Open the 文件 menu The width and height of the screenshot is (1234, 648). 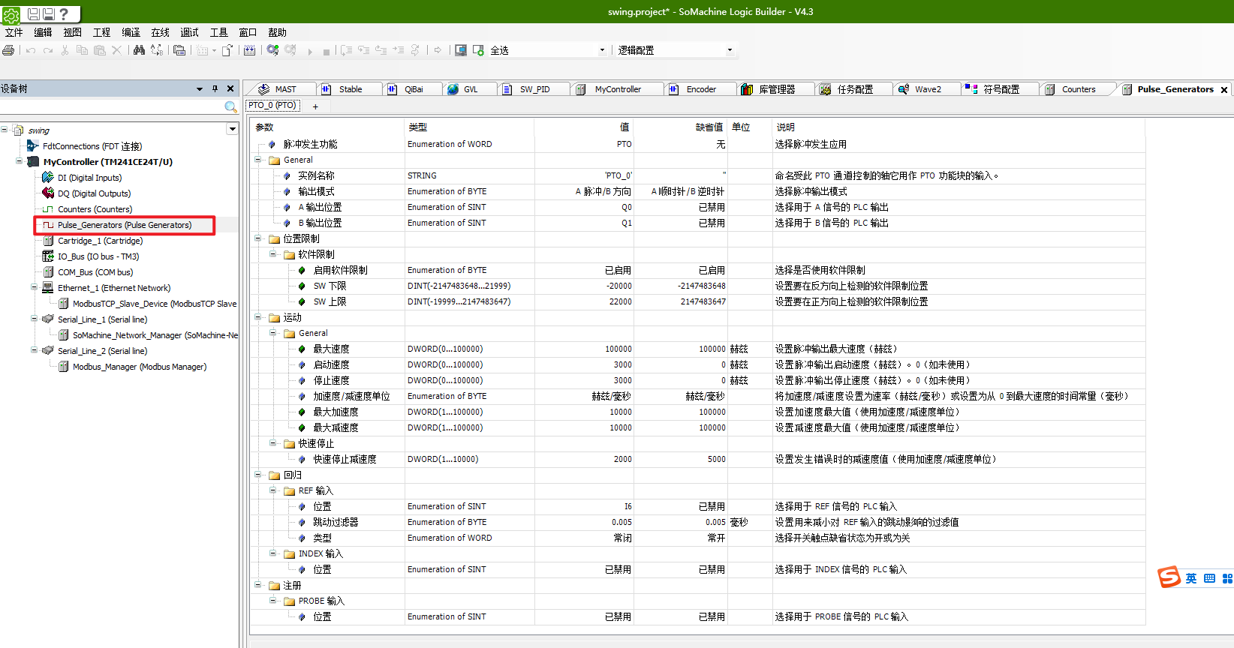(14, 32)
